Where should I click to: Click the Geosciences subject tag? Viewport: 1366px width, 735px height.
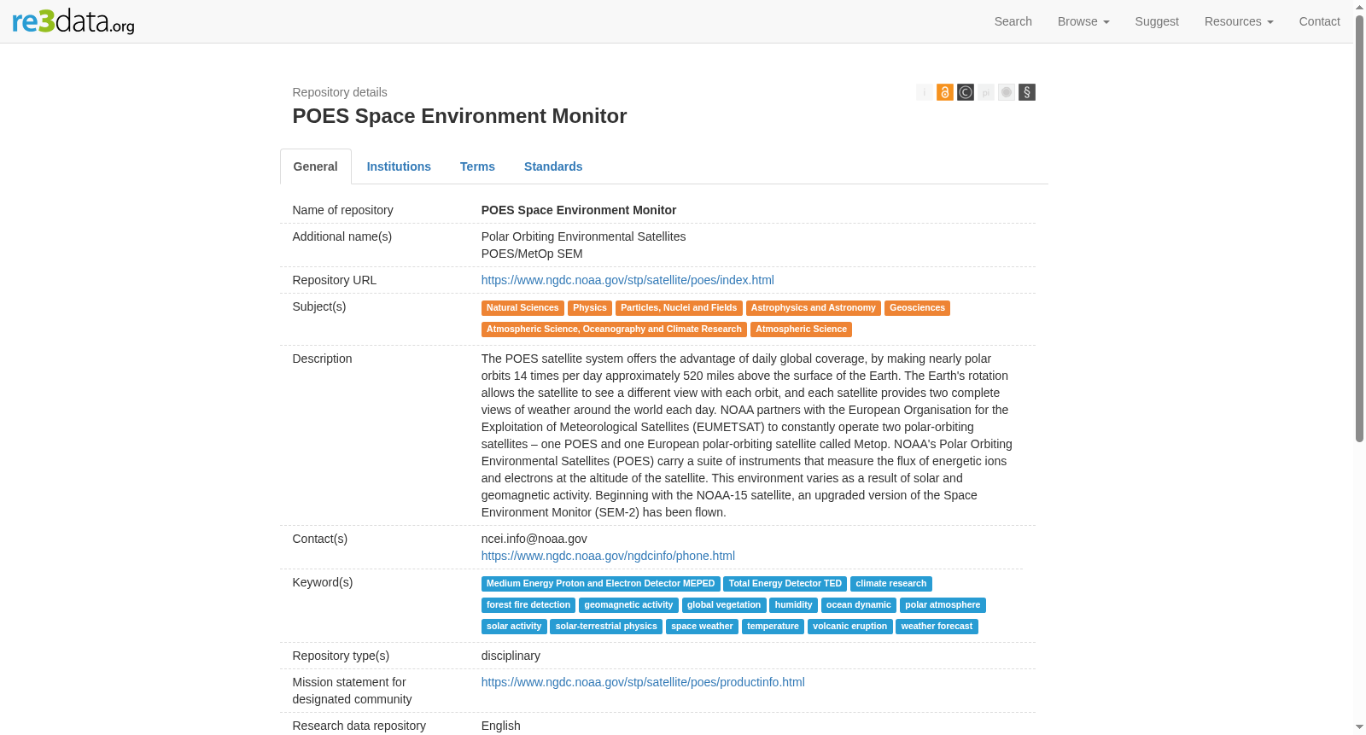pyautogui.click(x=917, y=308)
